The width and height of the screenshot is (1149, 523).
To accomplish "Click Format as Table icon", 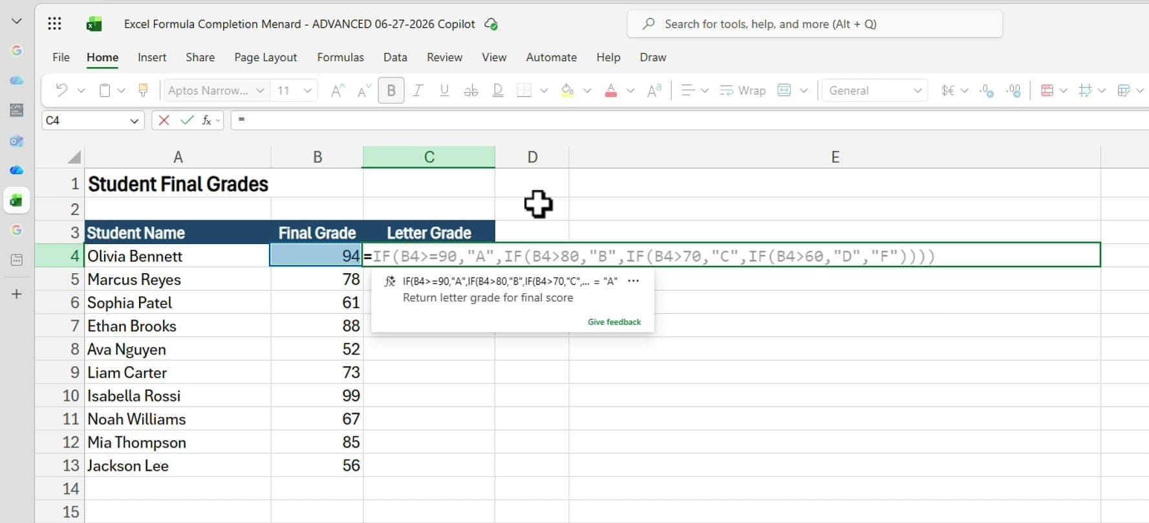I will point(1124,90).
